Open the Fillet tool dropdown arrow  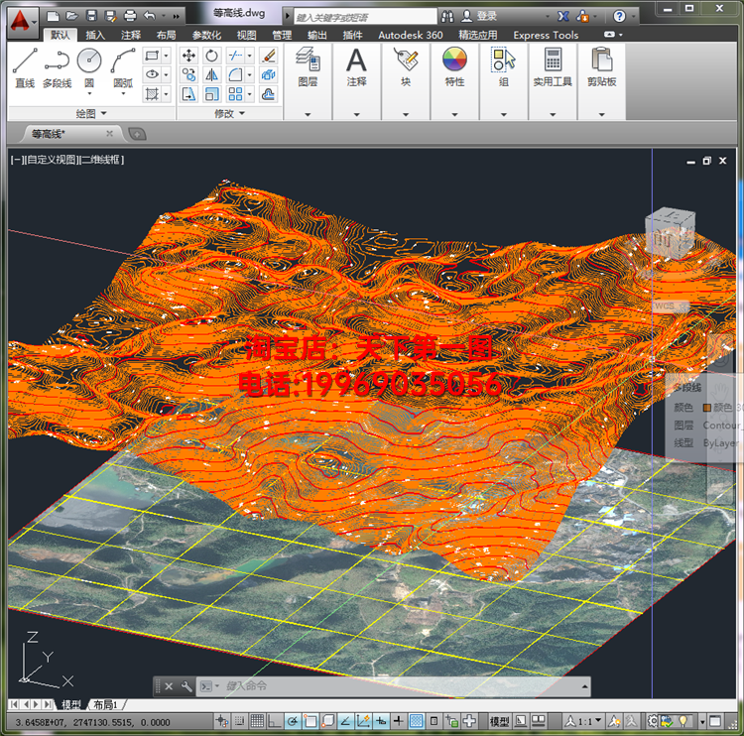pos(250,75)
